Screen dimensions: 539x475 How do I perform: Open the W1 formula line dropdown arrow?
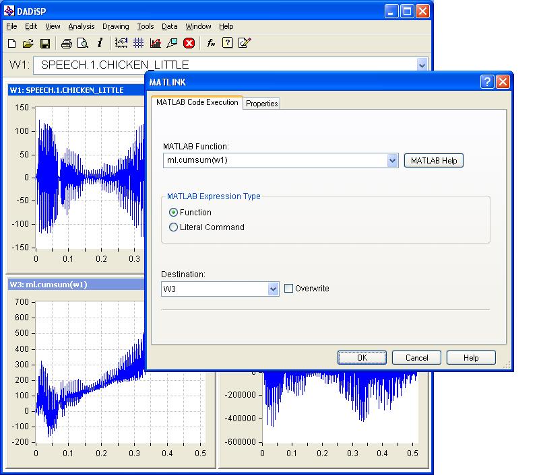coord(422,65)
